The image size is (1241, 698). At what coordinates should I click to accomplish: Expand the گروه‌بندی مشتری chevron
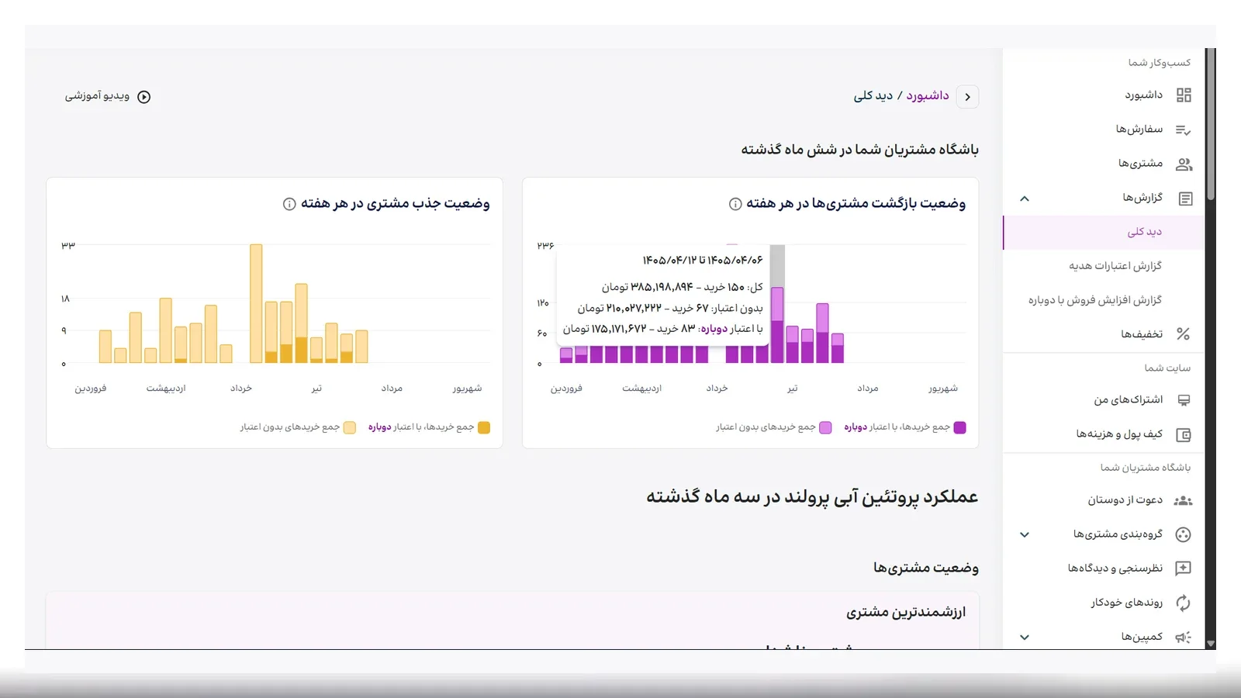point(1025,534)
